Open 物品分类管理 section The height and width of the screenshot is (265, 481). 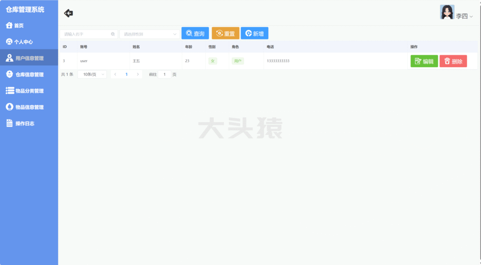29,91
